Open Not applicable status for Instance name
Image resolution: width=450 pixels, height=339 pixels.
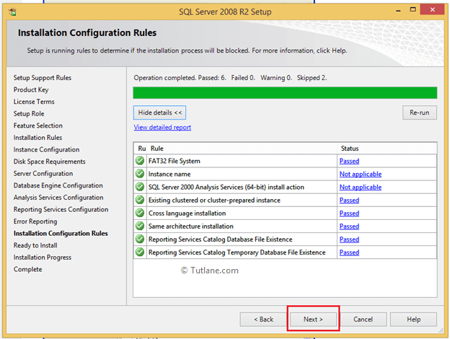click(x=361, y=175)
